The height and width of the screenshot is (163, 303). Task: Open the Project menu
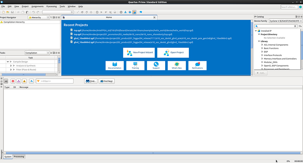pyautogui.click(x=25, y=7)
